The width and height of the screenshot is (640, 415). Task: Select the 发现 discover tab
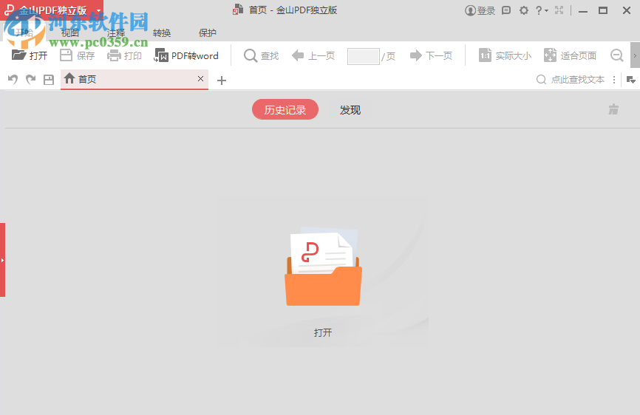[350, 110]
